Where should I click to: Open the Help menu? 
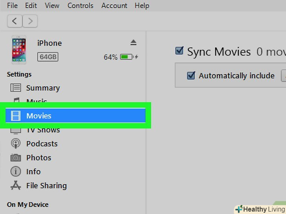(x=142, y=5)
